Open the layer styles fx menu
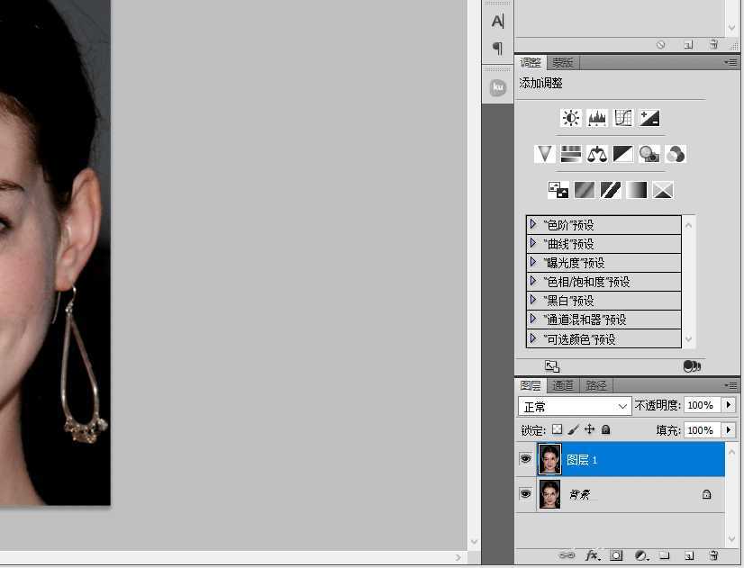This screenshot has width=744, height=568. (592, 555)
